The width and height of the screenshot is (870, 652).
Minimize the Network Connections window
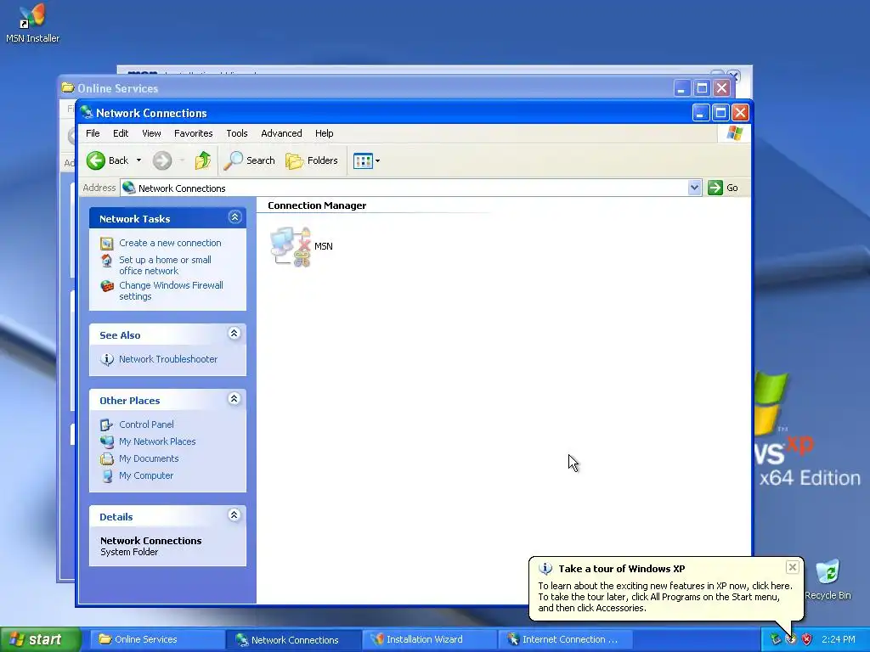[701, 113]
